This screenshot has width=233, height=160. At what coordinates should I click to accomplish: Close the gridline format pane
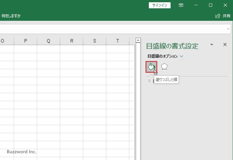[225, 45]
